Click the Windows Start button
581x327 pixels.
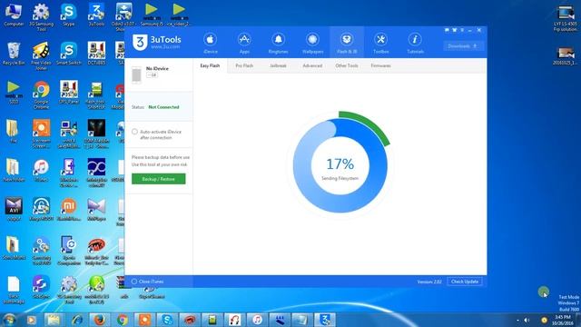[10, 320]
